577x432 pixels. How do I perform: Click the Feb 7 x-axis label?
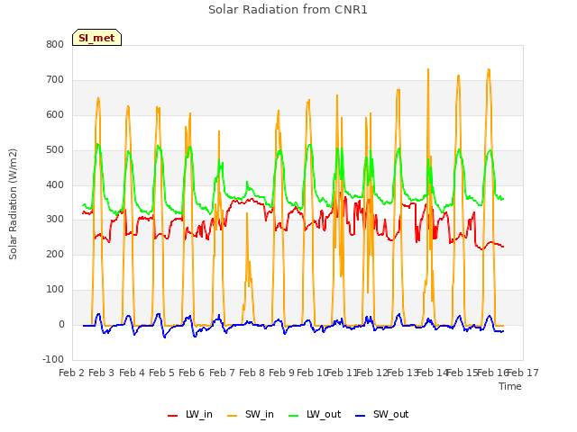tap(222, 373)
